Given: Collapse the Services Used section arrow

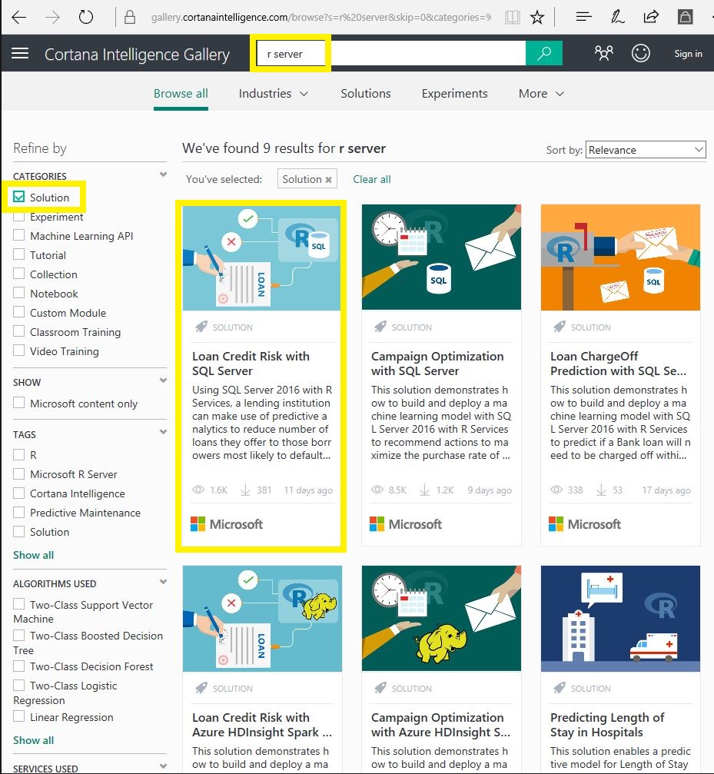Looking at the screenshot, I should coord(164,766).
